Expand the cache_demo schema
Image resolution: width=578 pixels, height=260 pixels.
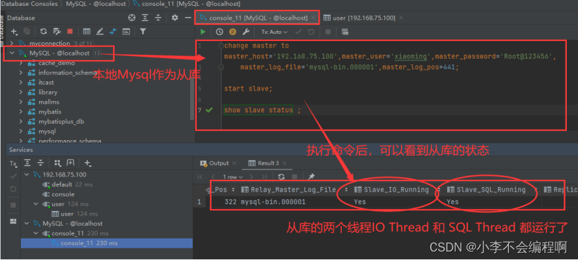coord(21,63)
